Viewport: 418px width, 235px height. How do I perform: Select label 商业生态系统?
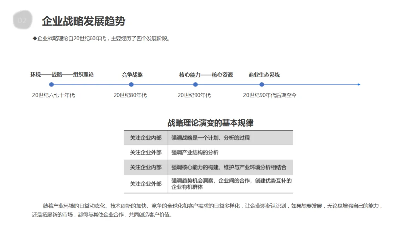click(264, 75)
